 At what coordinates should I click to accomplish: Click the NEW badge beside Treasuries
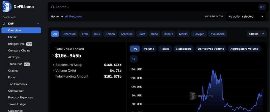coord(27,64)
